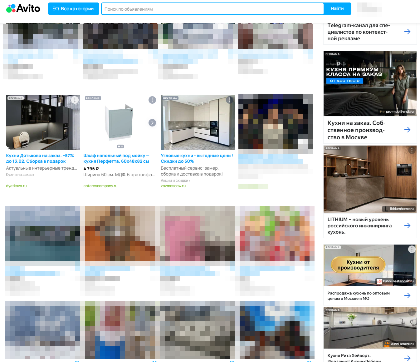420x362 pixels.
Task: Open options menu on Шкаф напольный ad
Action: pos(152,100)
